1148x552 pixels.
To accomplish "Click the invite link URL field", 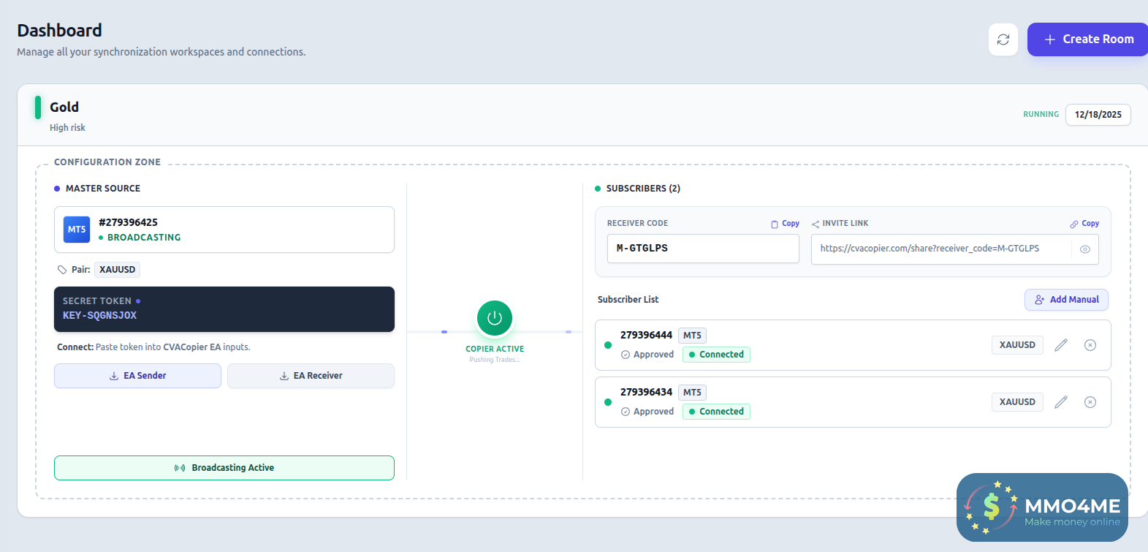I will coord(940,249).
